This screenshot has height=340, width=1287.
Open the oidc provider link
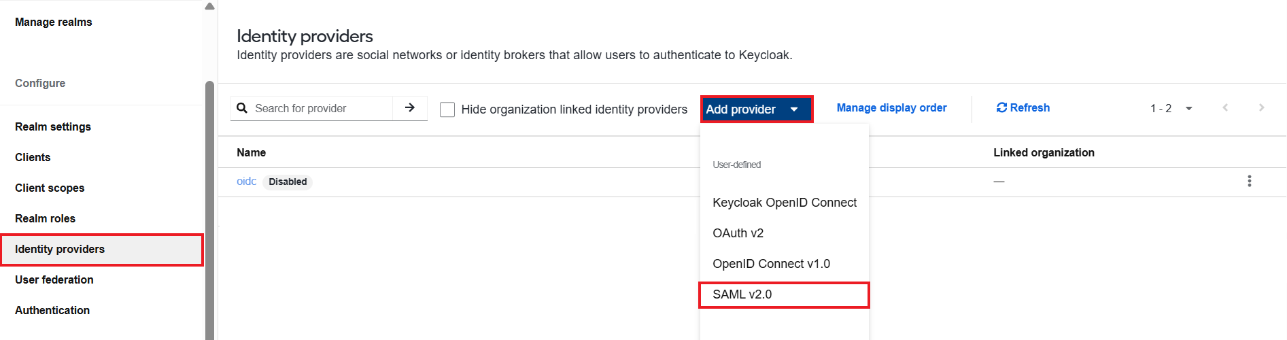point(246,182)
